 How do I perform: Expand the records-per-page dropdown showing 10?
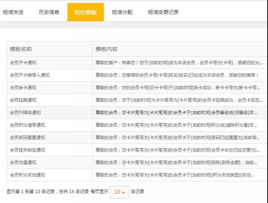(119, 192)
